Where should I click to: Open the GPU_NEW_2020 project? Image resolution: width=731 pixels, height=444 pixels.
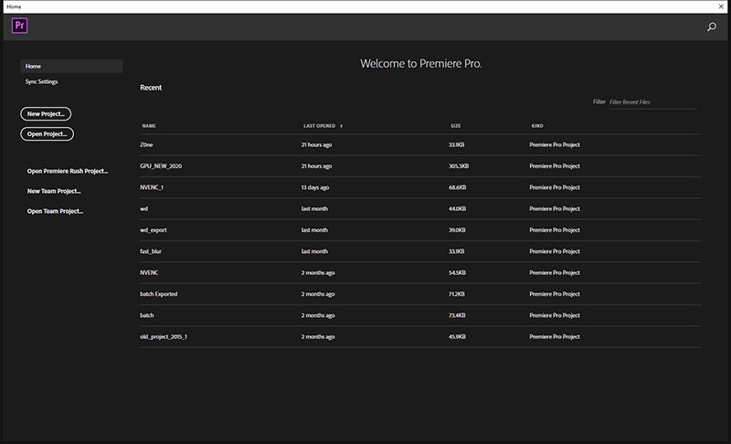[420, 166]
